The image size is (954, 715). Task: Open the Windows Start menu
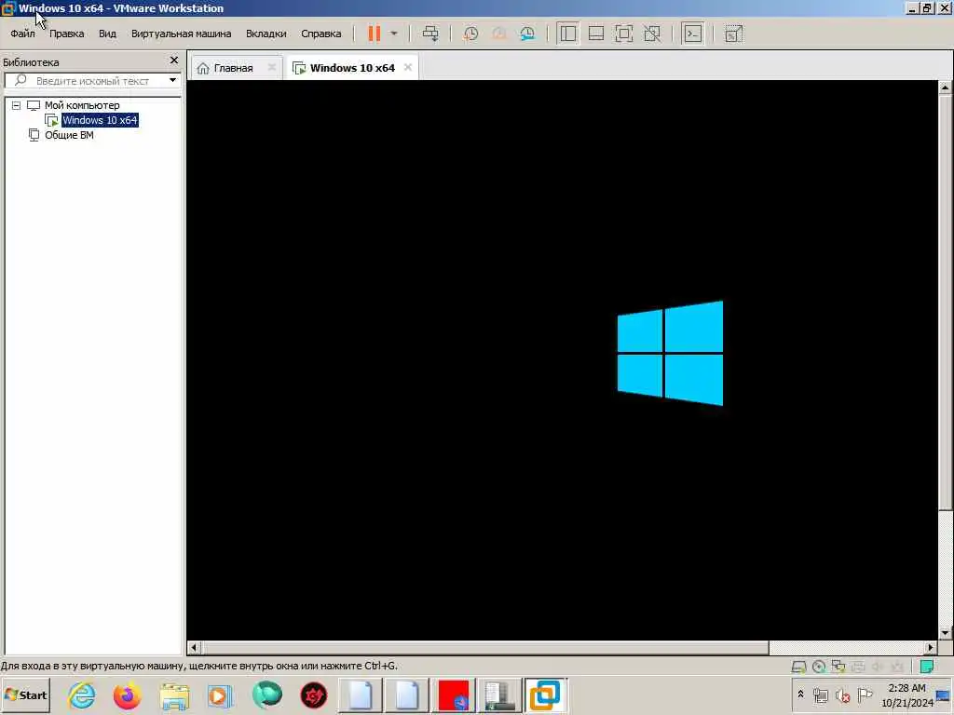click(25, 695)
